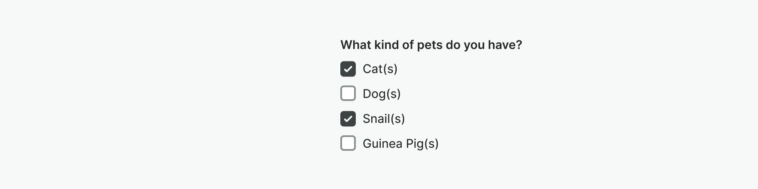Click the empty box icon beside Guinea Pig(s)
This screenshot has height=189, width=758.
348,143
